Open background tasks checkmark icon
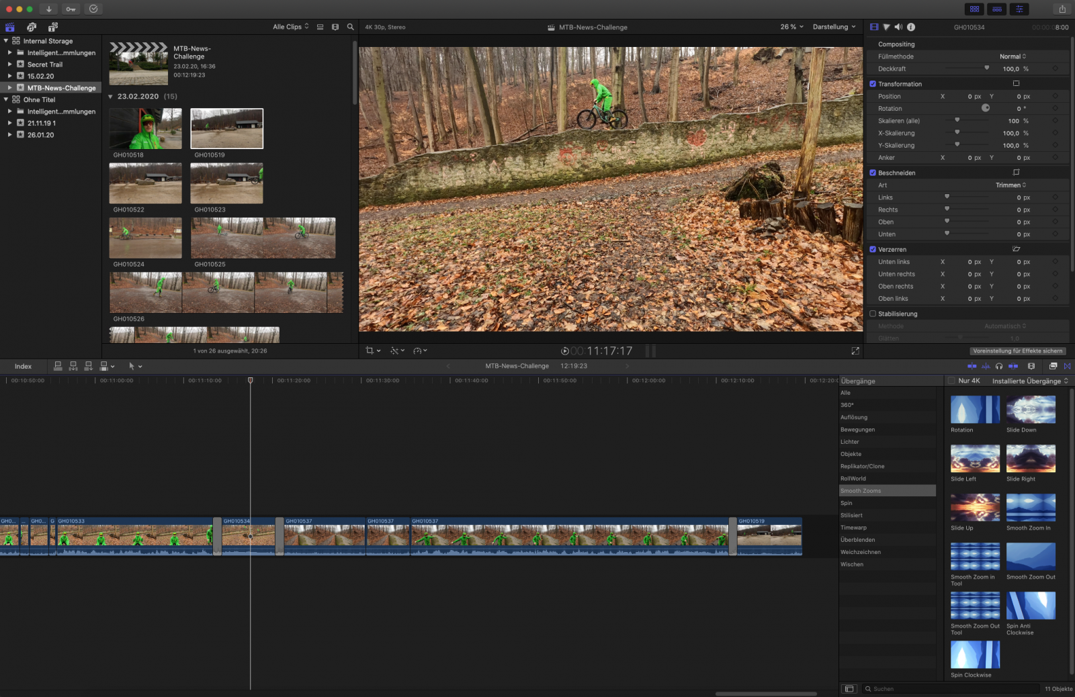This screenshot has width=1075, height=697. click(x=93, y=9)
